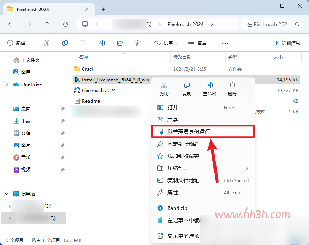
Task: Open the 查看 view dropdown
Action: (x=200, y=43)
